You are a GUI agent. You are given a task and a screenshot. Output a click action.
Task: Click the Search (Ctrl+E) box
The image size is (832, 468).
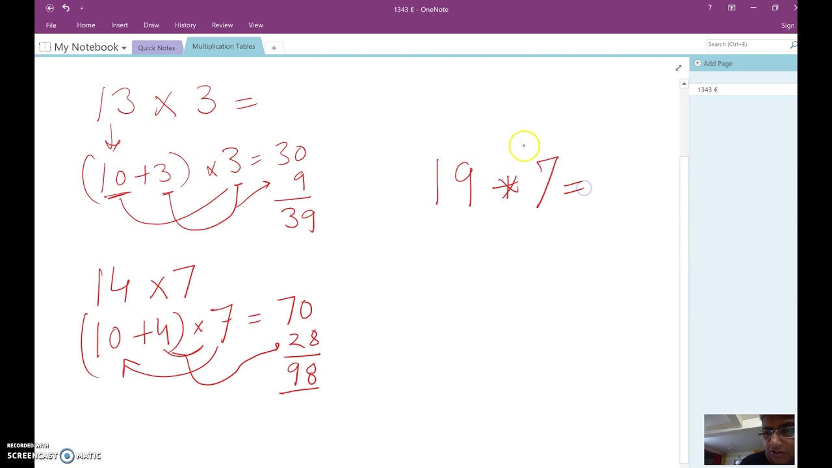(746, 44)
